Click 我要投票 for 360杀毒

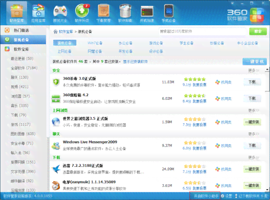[x=199, y=85]
